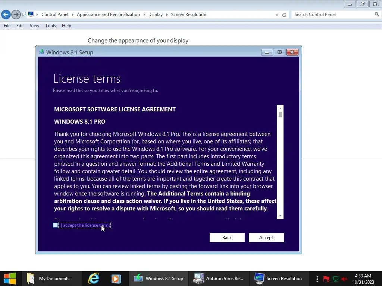Click the refresh icon in address bar
The width and height of the screenshot is (382, 286).
(x=284, y=15)
